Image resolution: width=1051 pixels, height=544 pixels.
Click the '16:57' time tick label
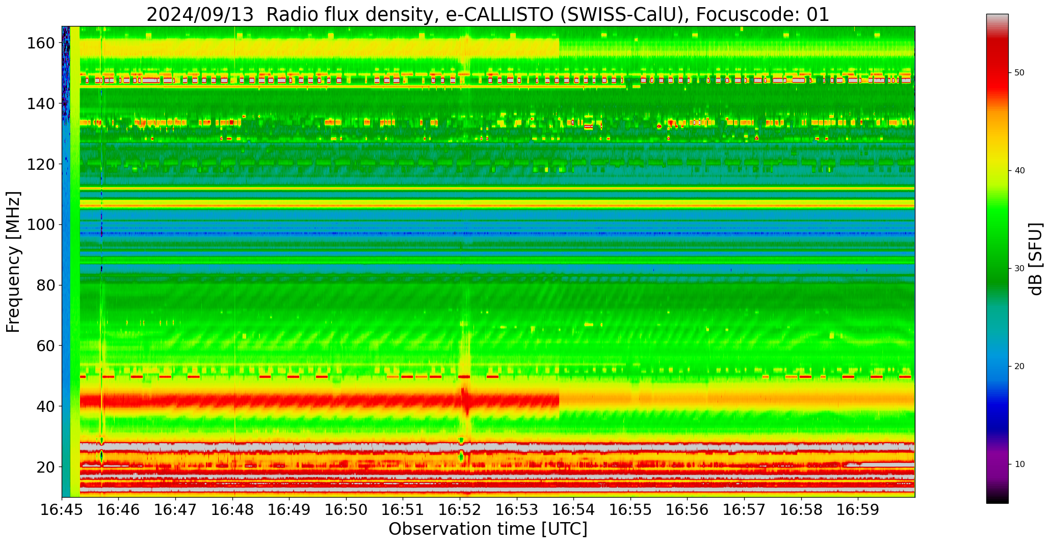coord(744,509)
